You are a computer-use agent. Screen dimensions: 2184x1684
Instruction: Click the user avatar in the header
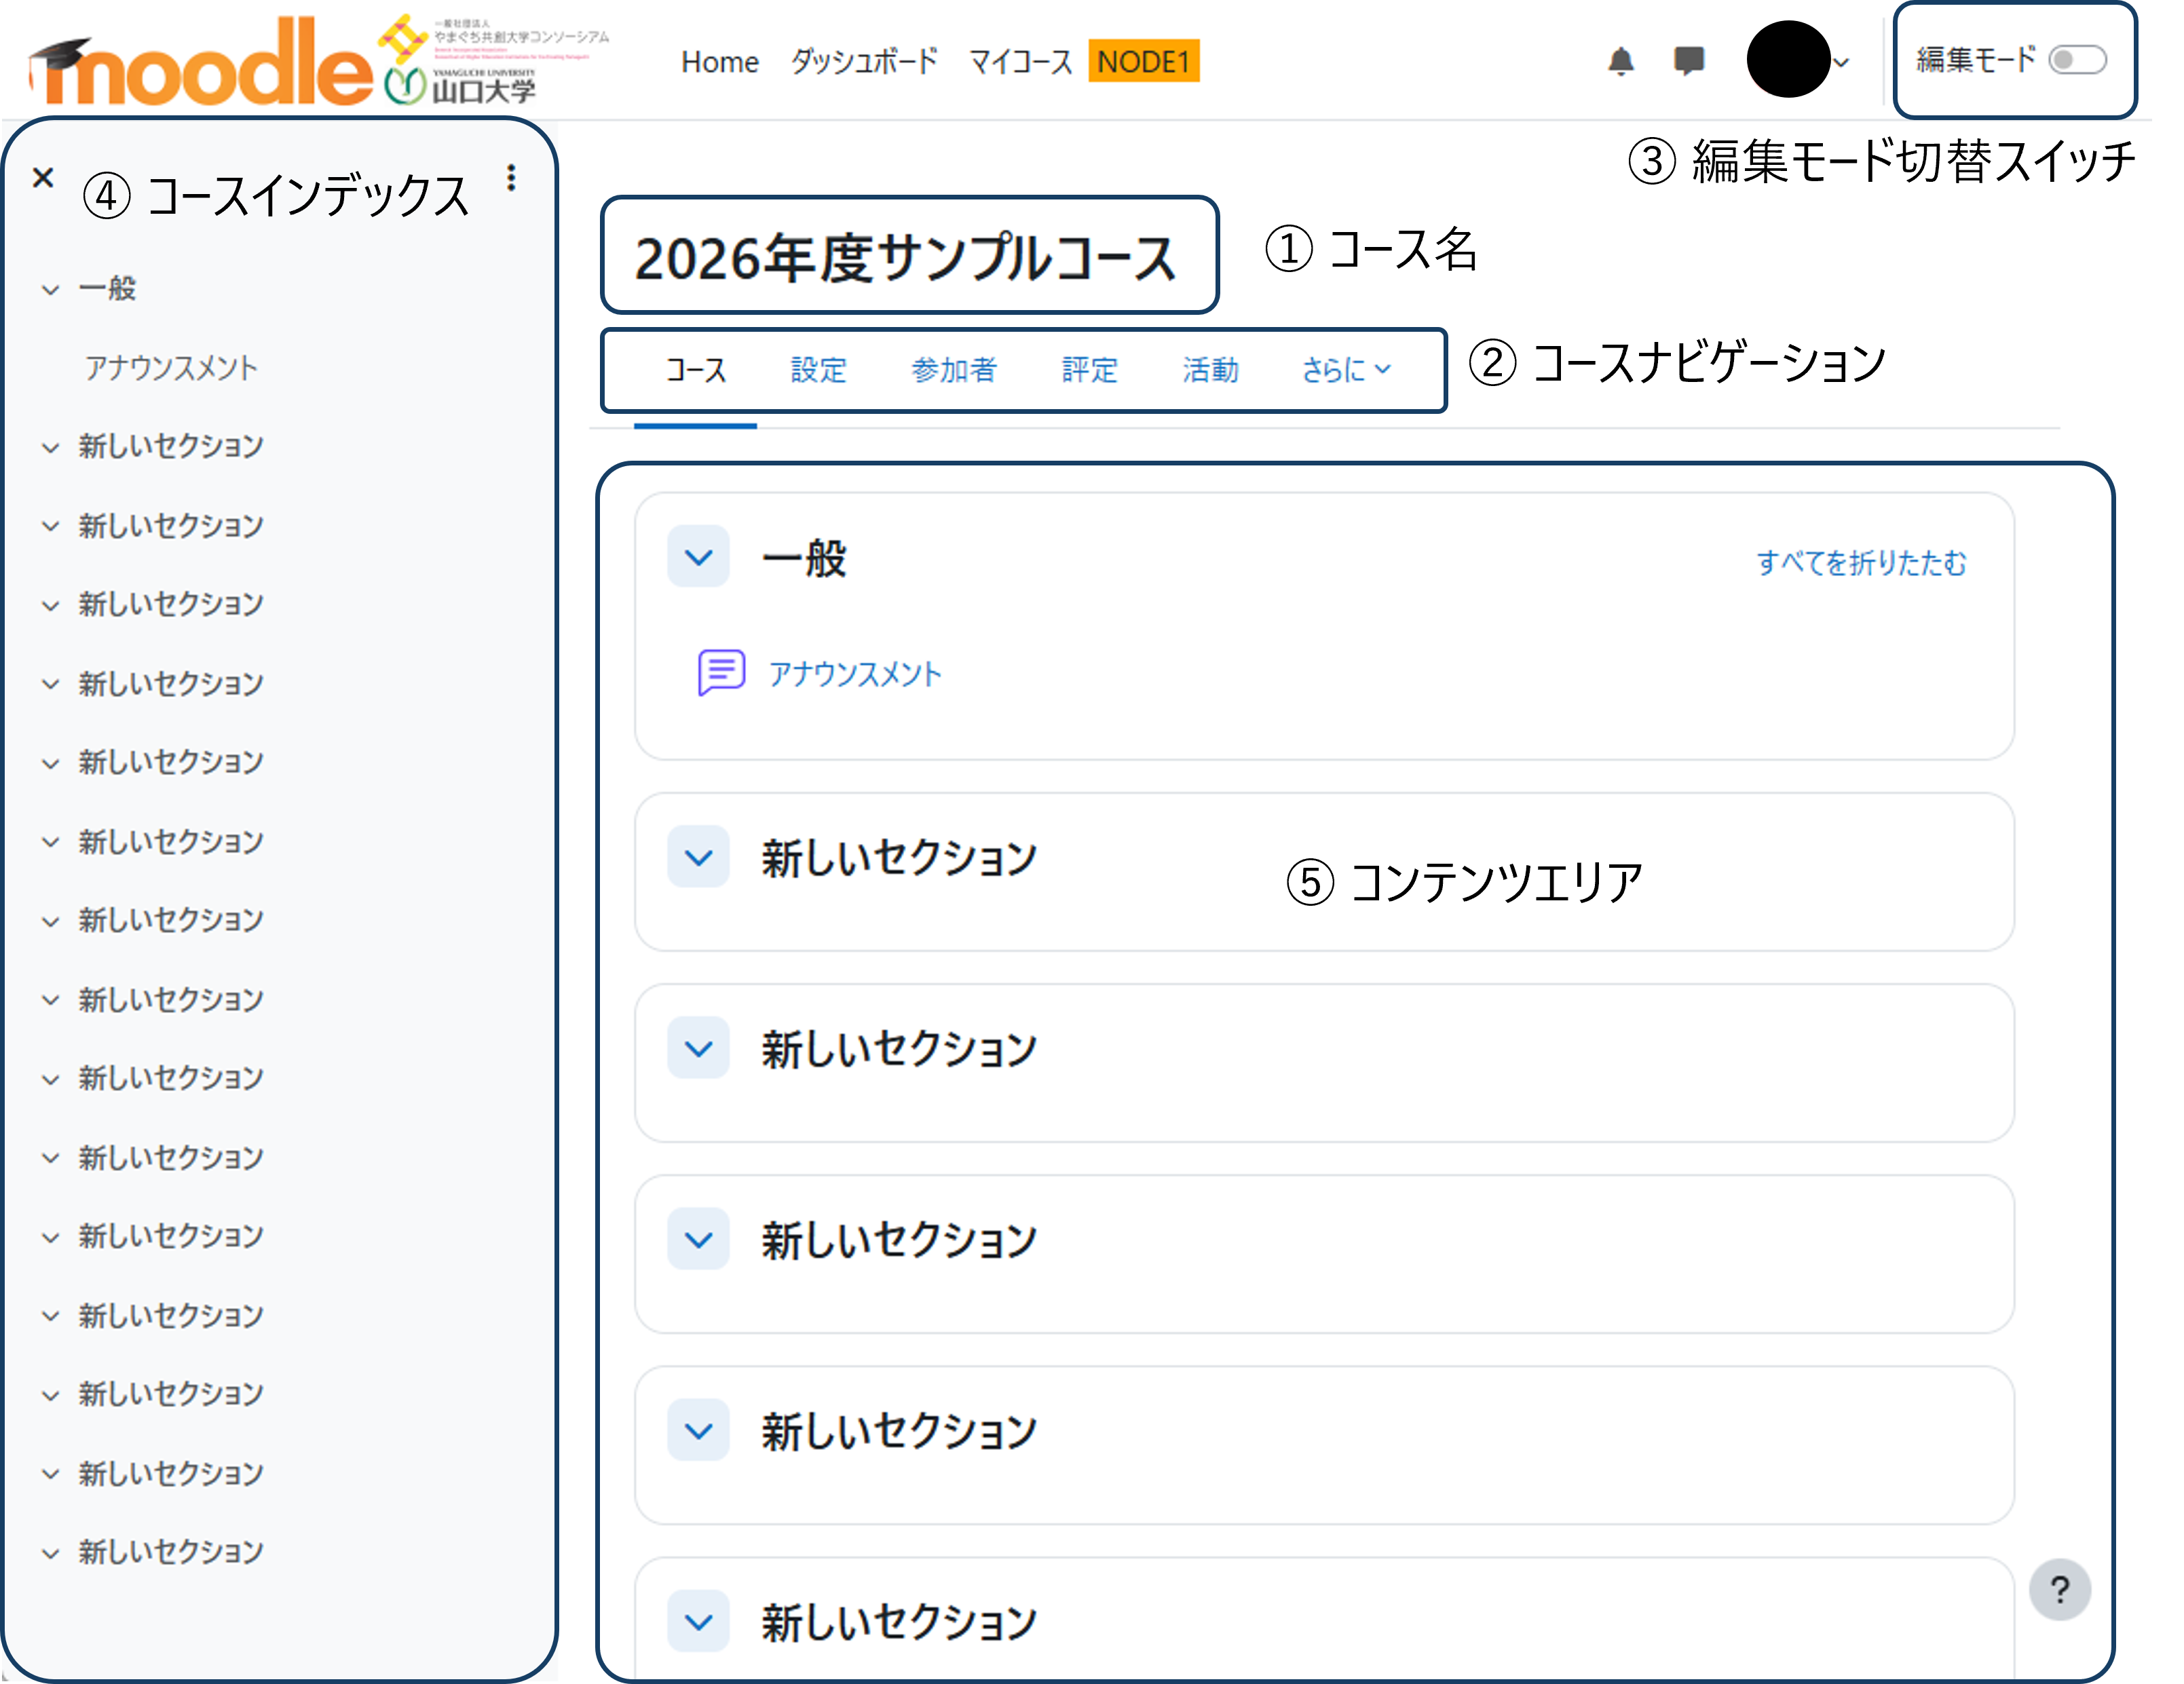point(1788,59)
